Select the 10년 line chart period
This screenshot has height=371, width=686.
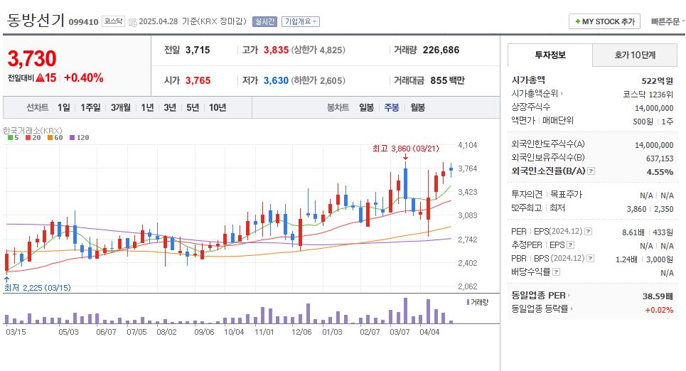(x=218, y=107)
